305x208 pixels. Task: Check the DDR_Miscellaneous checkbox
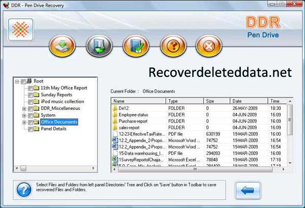click(30, 109)
